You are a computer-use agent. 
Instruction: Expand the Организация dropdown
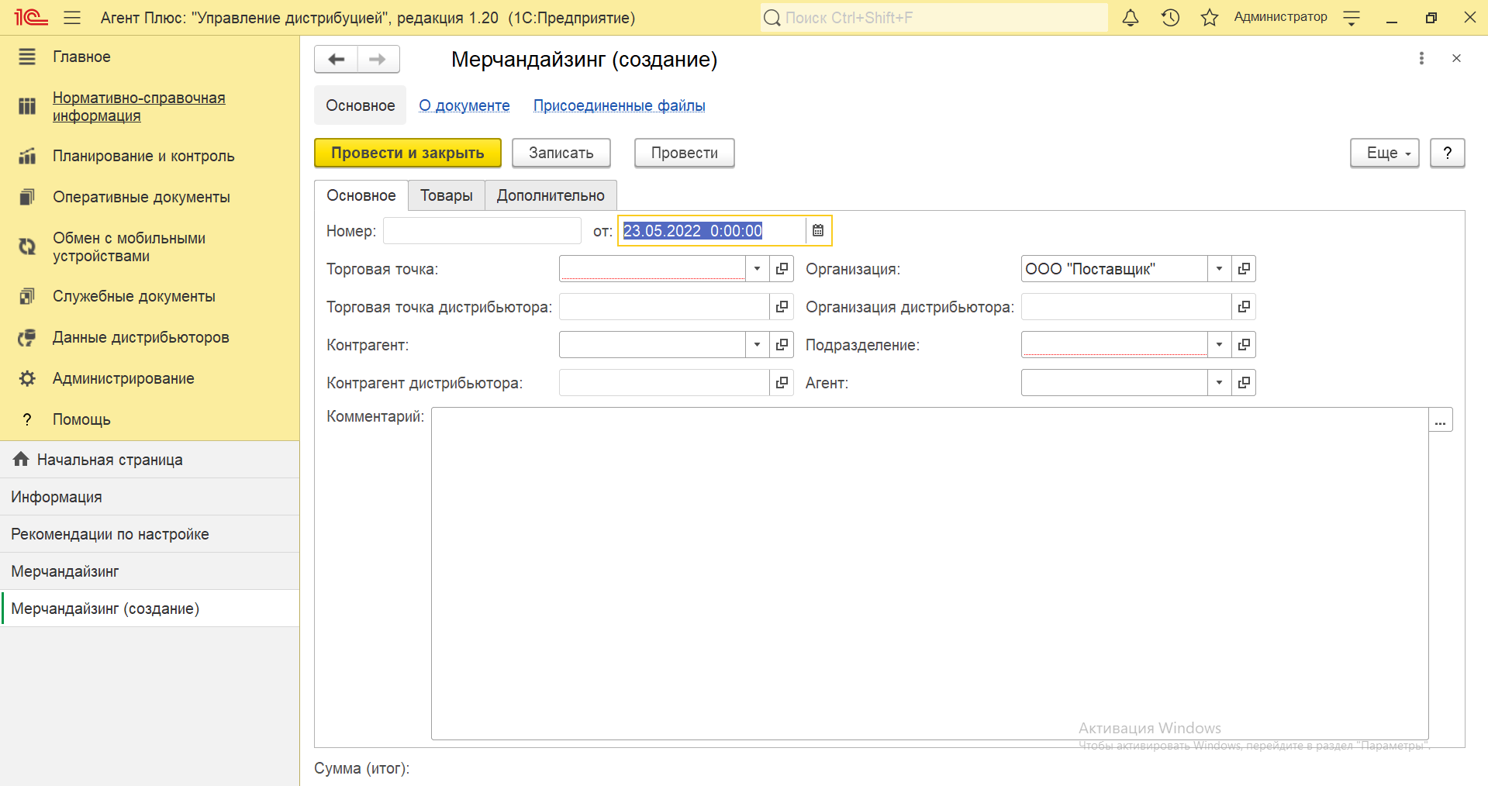click(1219, 268)
